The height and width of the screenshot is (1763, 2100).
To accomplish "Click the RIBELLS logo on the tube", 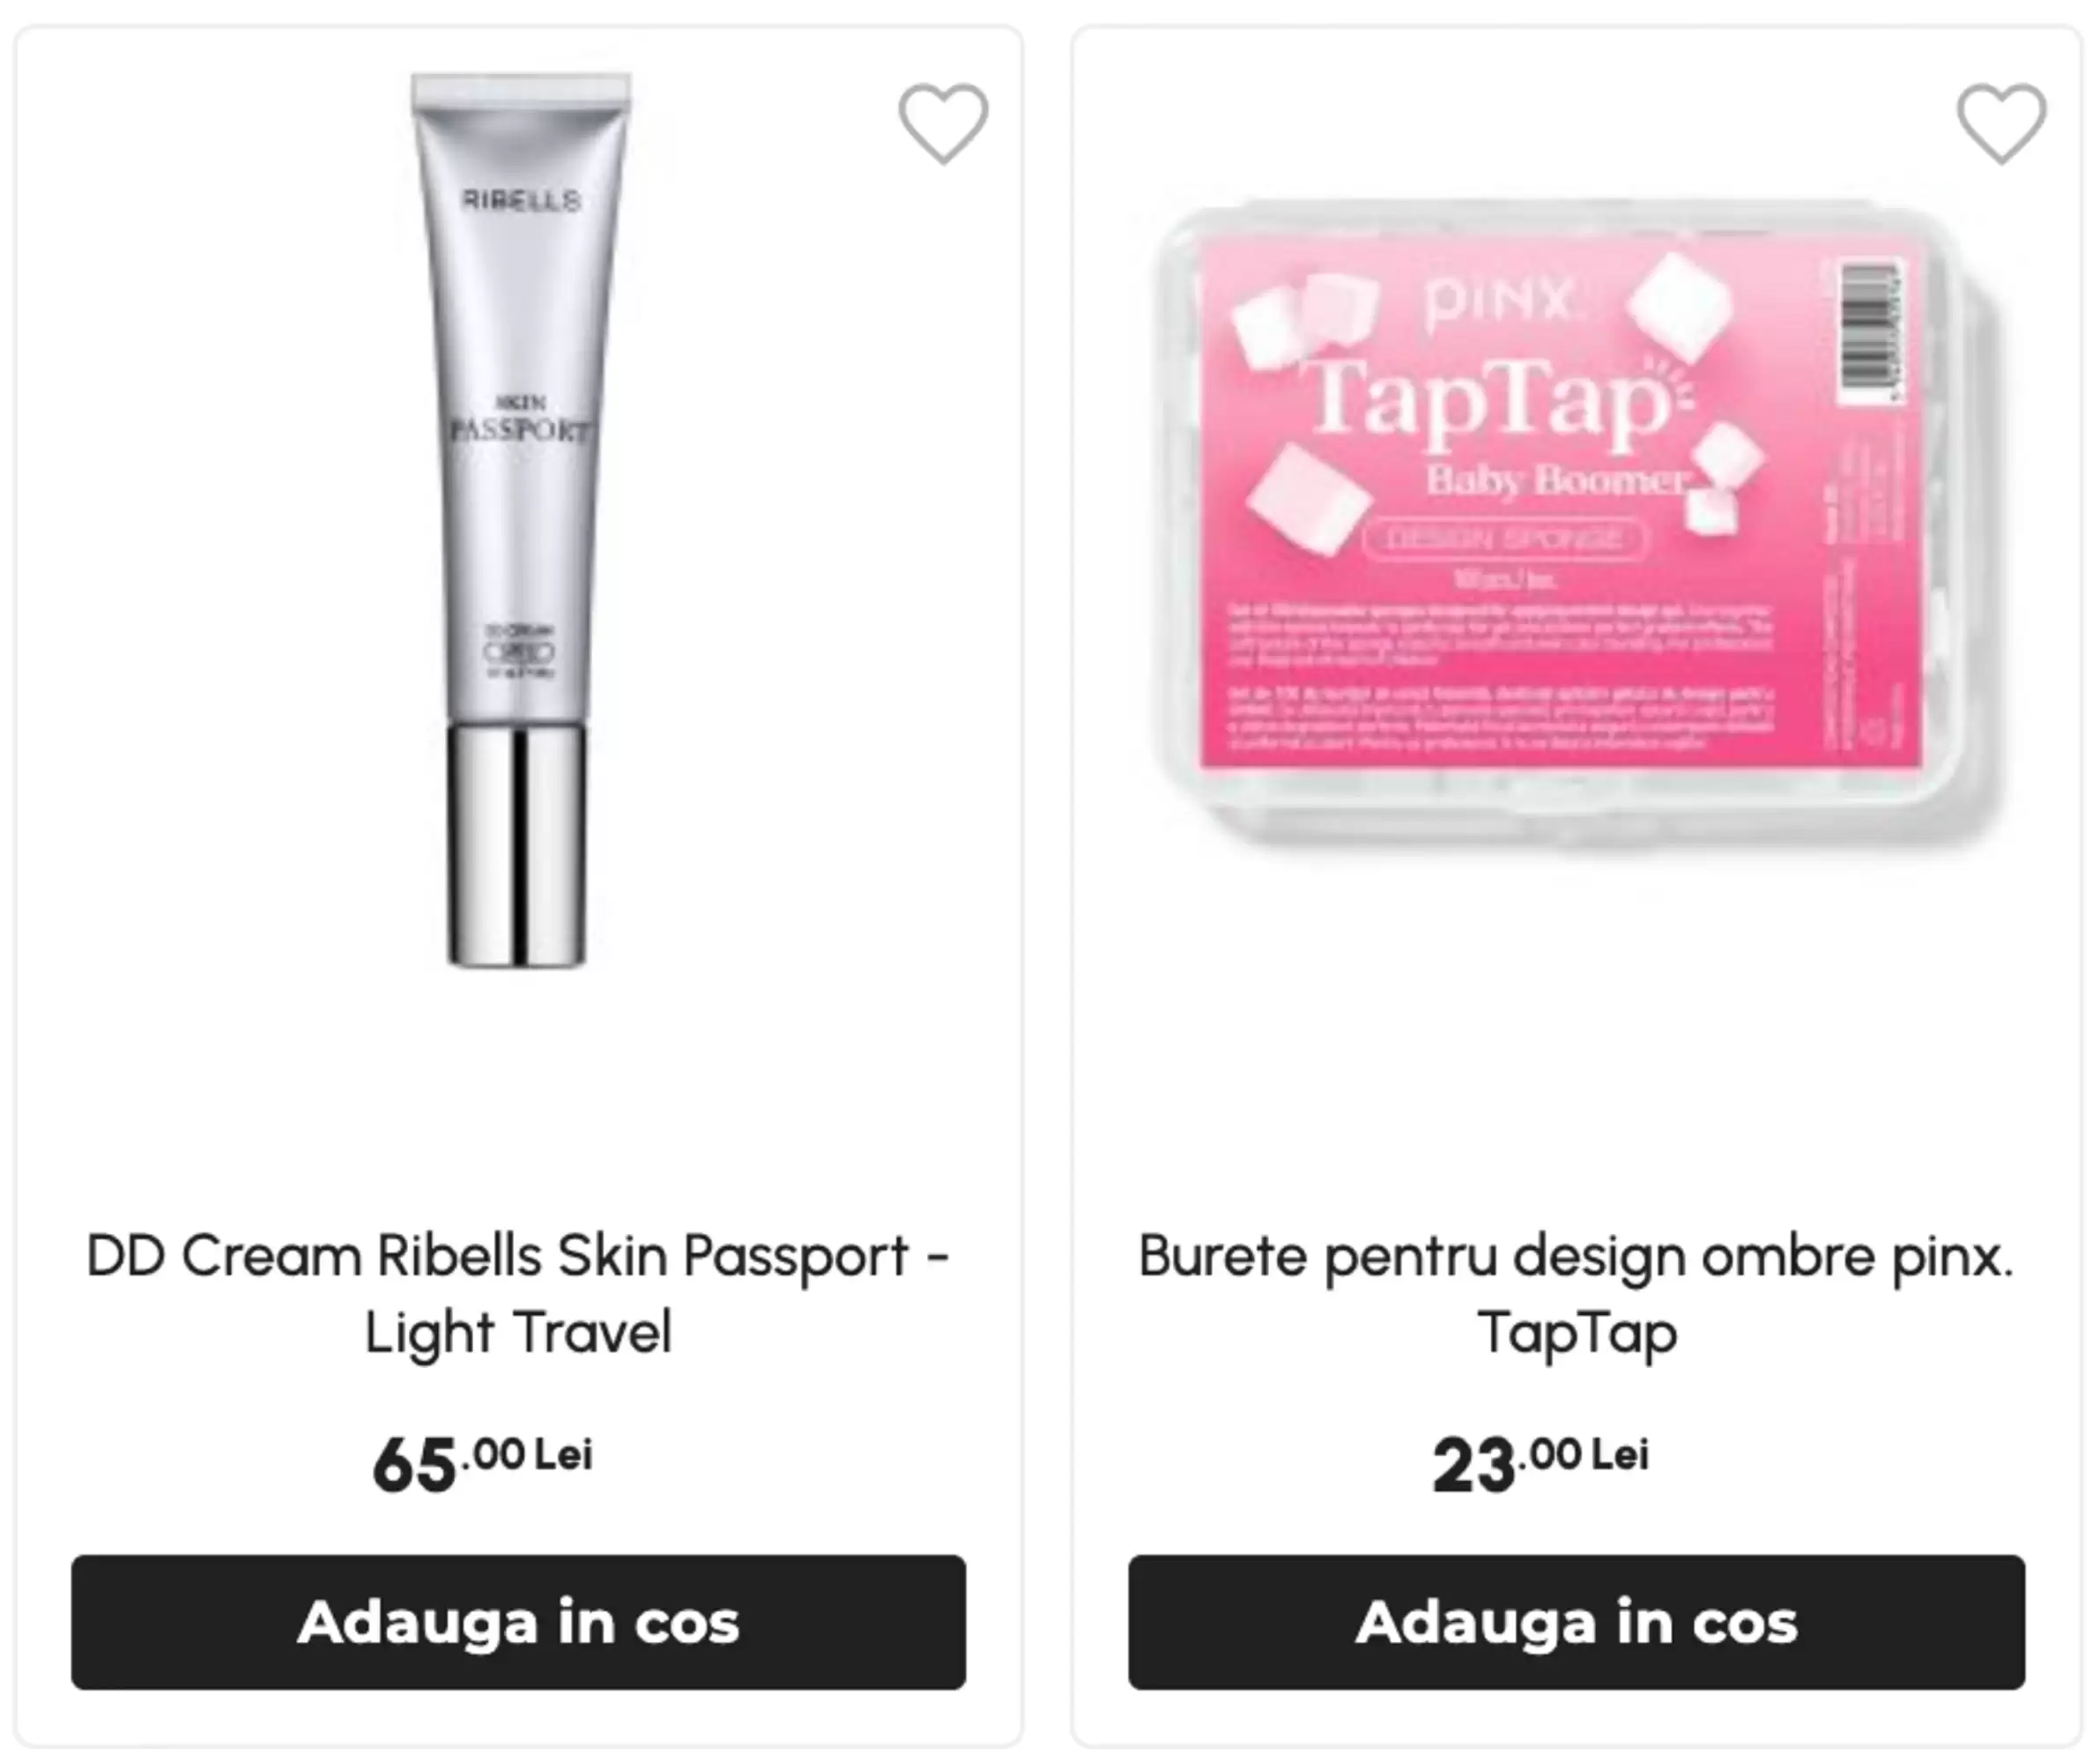I will point(521,200).
